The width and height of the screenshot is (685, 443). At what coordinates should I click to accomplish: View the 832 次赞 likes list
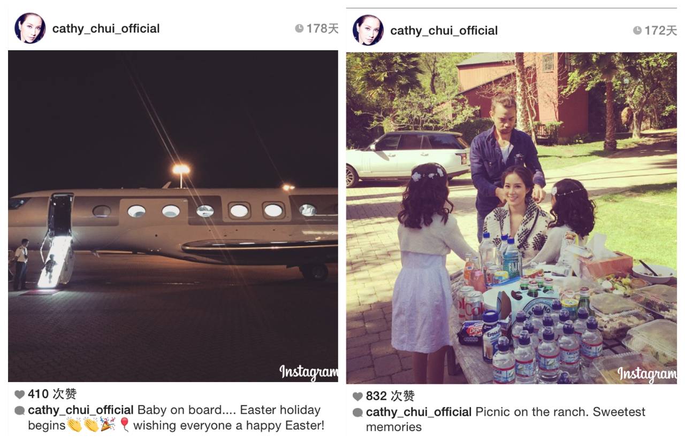point(390,397)
